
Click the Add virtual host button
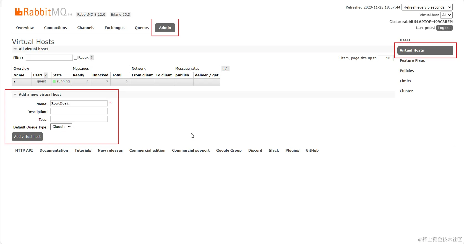27,137
